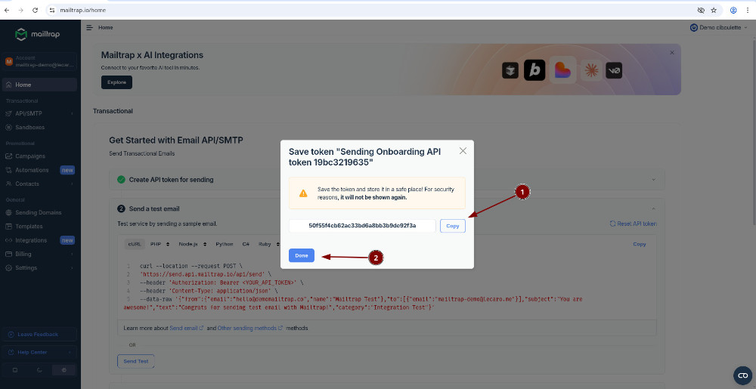Toggle the sidebar collapse hamburger icon
The height and width of the screenshot is (389, 756).
tap(90, 27)
